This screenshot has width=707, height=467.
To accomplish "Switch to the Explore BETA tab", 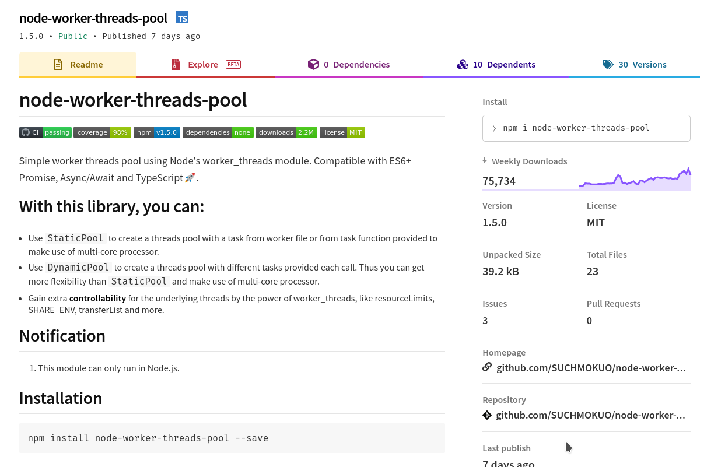I will tap(205, 65).
